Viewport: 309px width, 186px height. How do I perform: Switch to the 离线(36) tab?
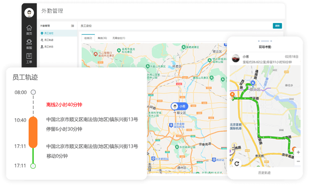coord(102,38)
